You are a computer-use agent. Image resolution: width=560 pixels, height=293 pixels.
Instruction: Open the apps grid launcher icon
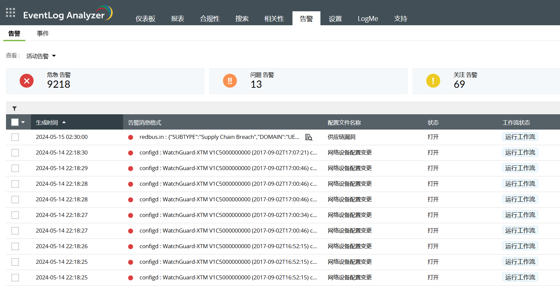point(11,13)
